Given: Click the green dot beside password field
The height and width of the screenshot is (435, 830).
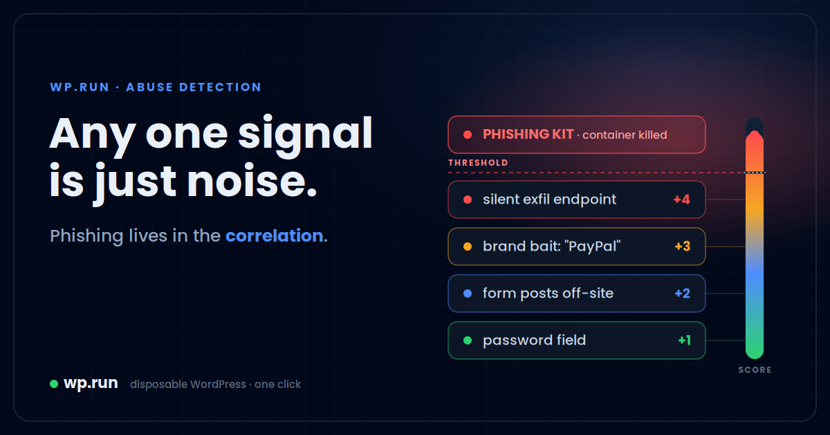Looking at the screenshot, I should click(x=468, y=340).
